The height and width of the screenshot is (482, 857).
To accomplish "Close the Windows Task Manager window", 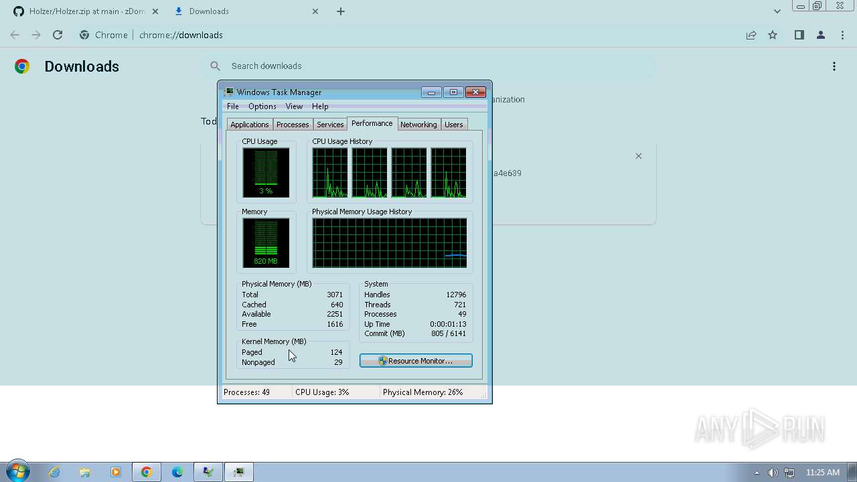I will point(475,92).
